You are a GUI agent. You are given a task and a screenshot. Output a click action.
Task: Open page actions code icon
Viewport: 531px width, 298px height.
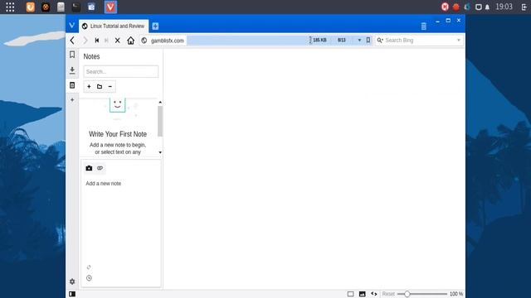pyautogui.click(x=374, y=294)
